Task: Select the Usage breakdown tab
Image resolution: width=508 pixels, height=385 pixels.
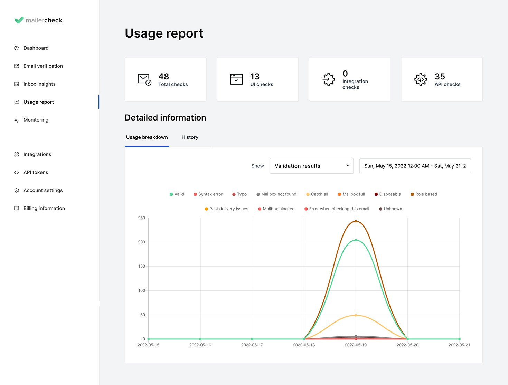Action: [x=147, y=137]
